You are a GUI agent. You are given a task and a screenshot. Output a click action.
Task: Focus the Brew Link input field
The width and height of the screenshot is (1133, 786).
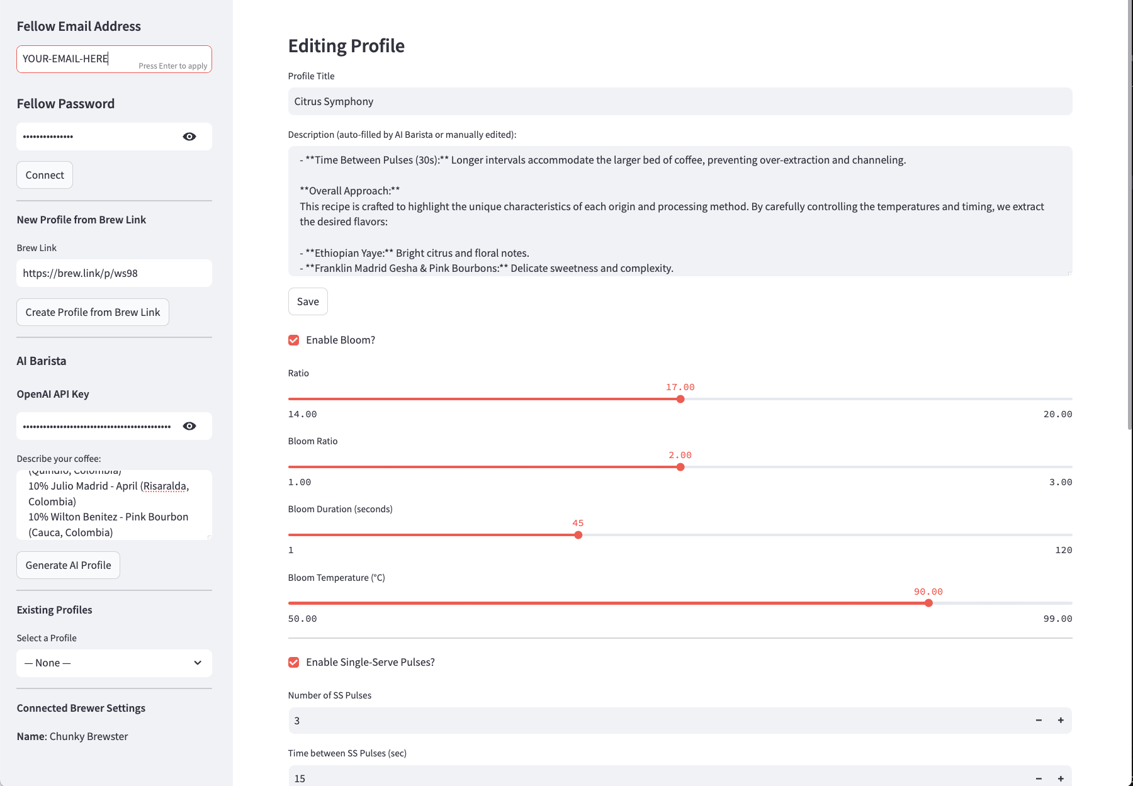coord(113,273)
